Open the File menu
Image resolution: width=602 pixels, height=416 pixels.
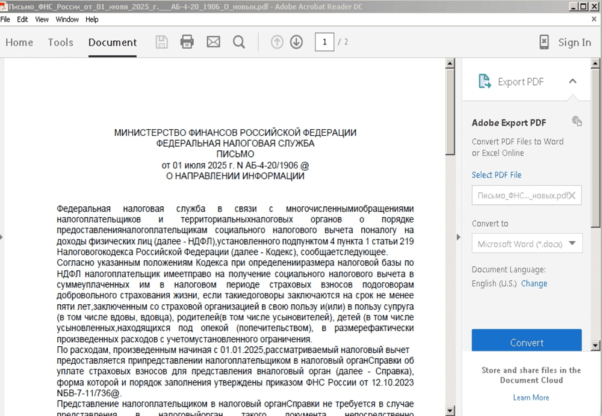click(5, 19)
